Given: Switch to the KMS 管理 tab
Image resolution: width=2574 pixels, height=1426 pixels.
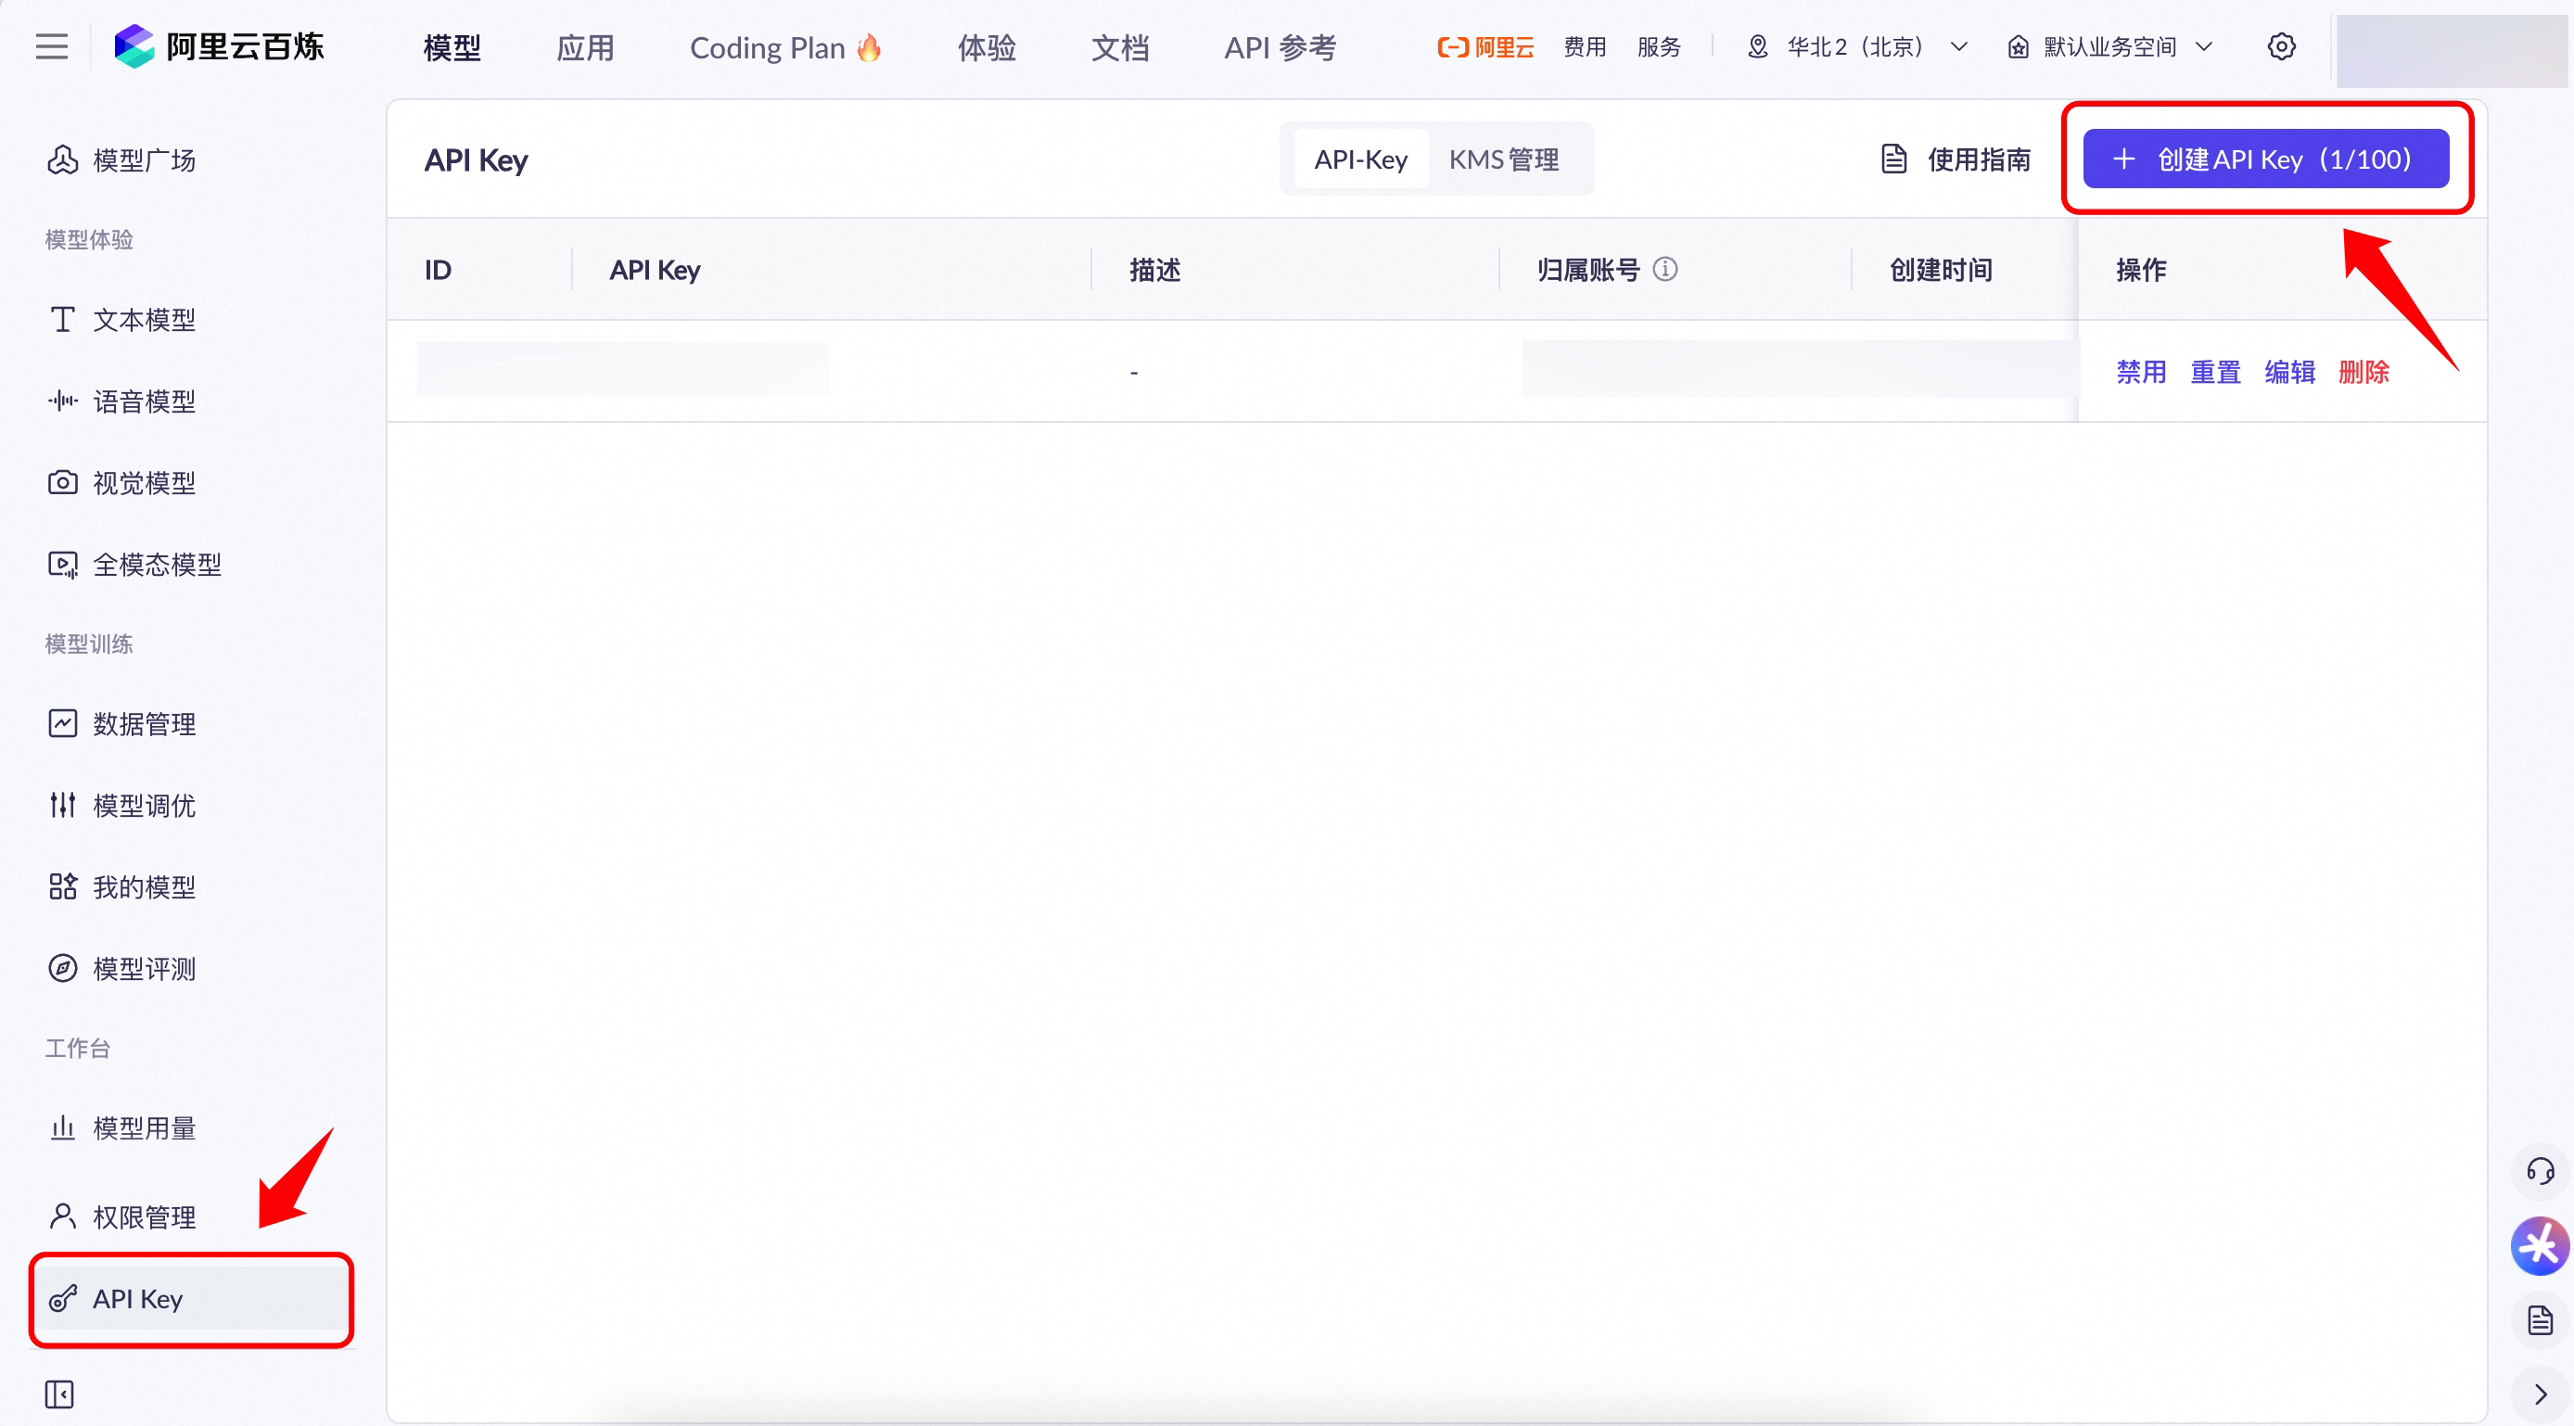Looking at the screenshot, I should coord(1503,159).
